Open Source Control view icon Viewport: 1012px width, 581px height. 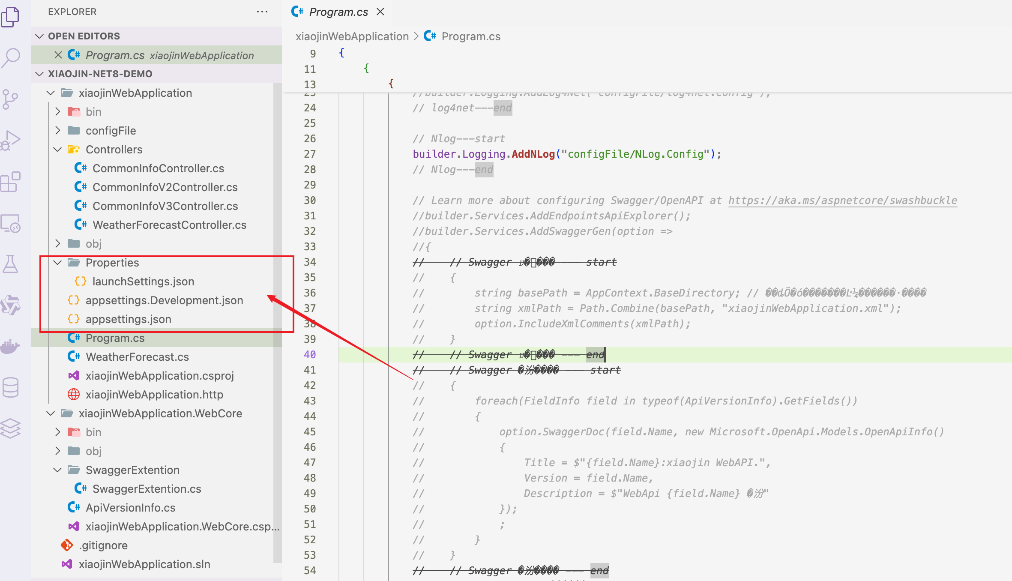[10, 99]
